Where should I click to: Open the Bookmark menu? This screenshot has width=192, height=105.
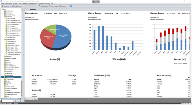[x=47, y=3]
